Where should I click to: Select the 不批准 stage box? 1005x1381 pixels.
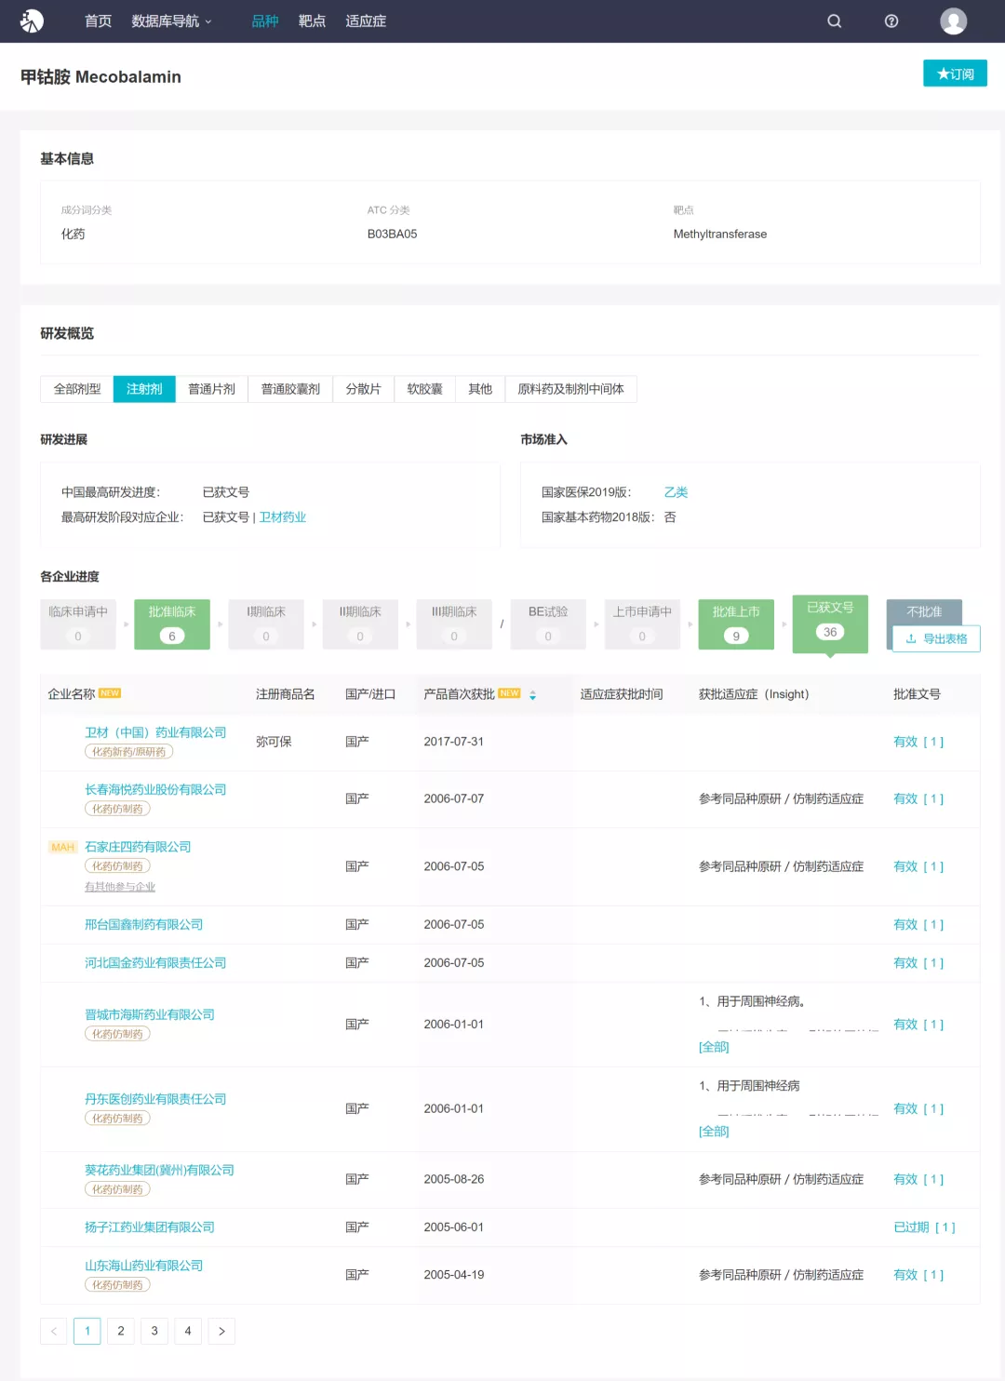point(924,611)
